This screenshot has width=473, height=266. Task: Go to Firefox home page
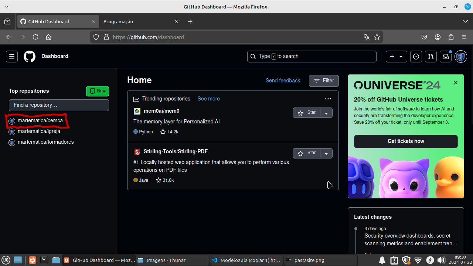pyautogui.click(x=48, y=37)
